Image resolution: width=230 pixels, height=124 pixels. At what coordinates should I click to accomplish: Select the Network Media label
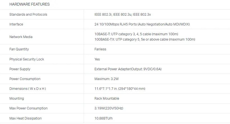click(x=21, y=37)
